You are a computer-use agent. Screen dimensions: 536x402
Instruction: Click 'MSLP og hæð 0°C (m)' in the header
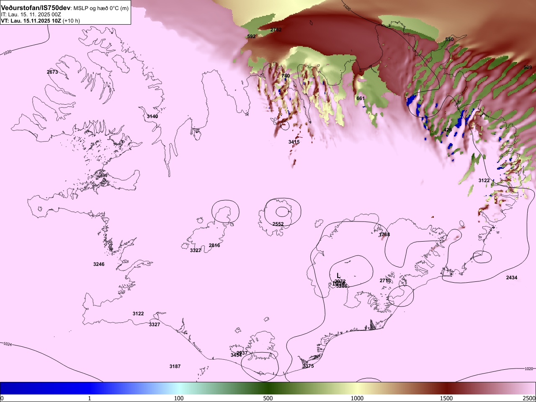tap(101, 8)
